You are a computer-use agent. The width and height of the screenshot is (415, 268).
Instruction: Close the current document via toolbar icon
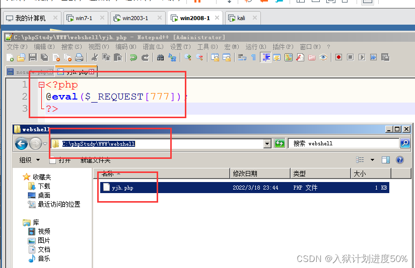coord(56,57)
